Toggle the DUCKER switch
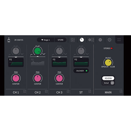The image size is (131, 131). (x=81, y=71)
